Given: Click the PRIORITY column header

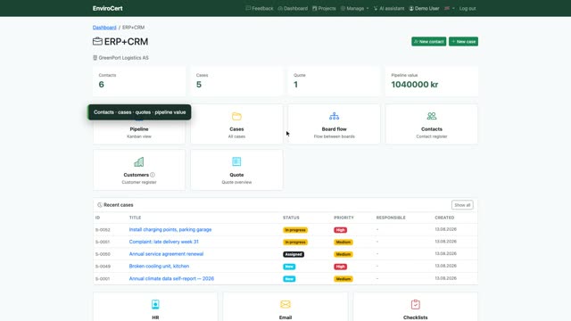Looking at the screenshot, I should [343, 218].
